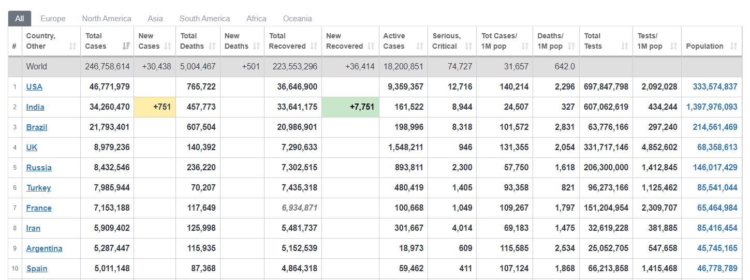Sort by Population arrow icon

(733, 46)
